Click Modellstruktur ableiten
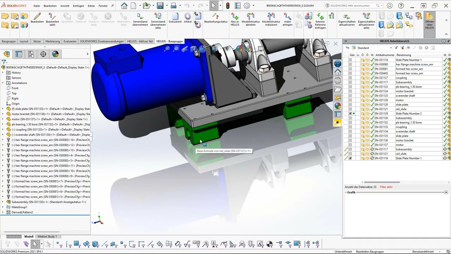This screenshot has height=254, width=451. pyautogui.click(x=251, y=19)
